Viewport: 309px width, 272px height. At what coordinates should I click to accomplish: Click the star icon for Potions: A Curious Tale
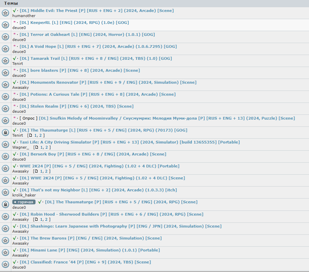pyautogui.click(x=5, y=97)
